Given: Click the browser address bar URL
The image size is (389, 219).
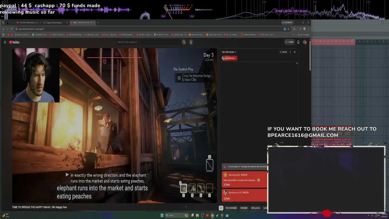Looking at the screenshot, I should tap(32, 29).
